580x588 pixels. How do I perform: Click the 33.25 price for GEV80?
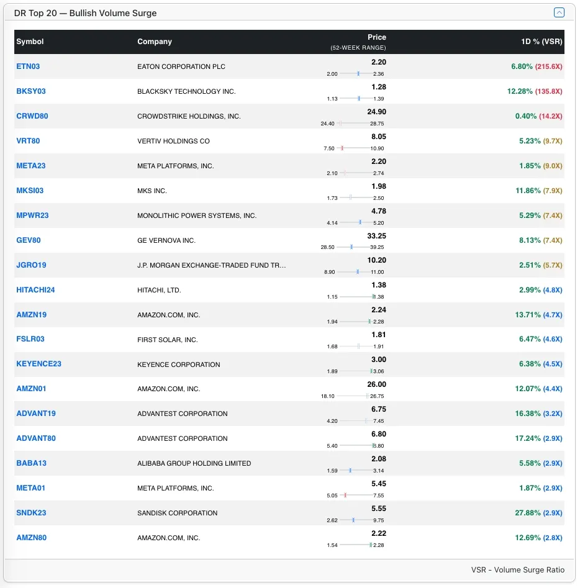(x=376, y=236)
